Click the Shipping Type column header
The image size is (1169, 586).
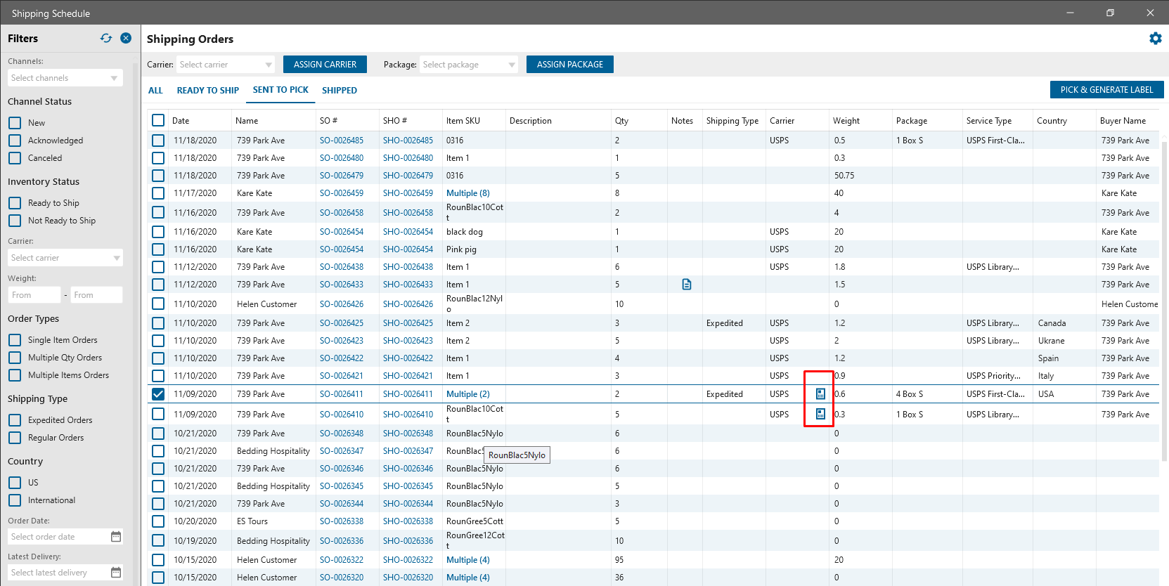[x=732, y=121]
